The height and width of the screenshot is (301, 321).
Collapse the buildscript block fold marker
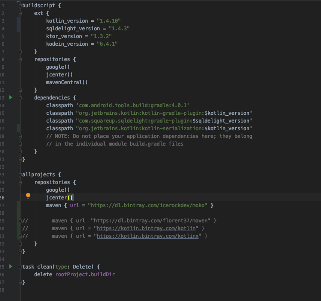click(20, 6)
